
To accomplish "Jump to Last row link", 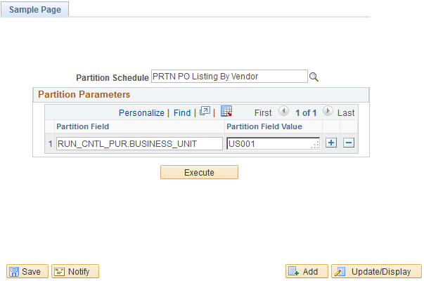I will coord(346,112).
